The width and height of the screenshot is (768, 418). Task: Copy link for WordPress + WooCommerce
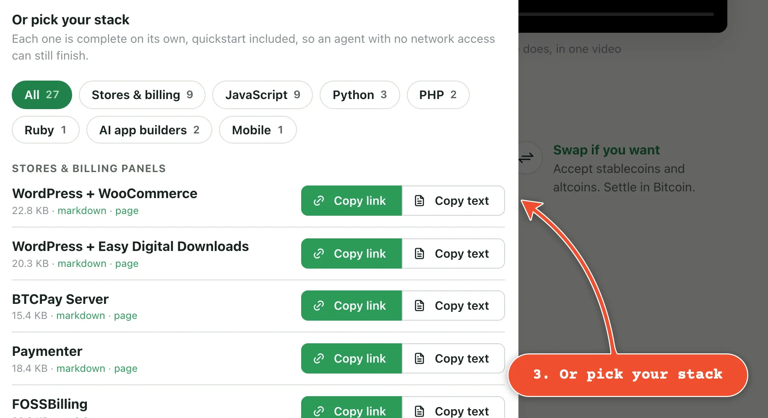(x=351, y=201)
